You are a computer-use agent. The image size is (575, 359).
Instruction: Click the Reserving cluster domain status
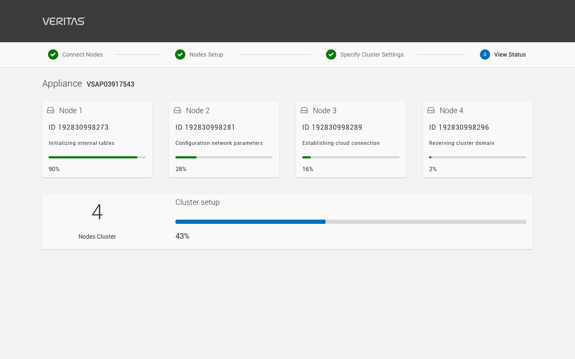[462, 143]
